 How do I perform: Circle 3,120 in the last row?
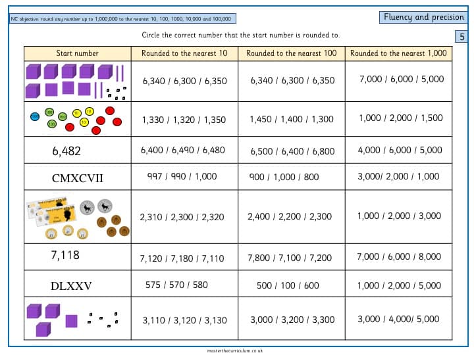pos(184,321)
